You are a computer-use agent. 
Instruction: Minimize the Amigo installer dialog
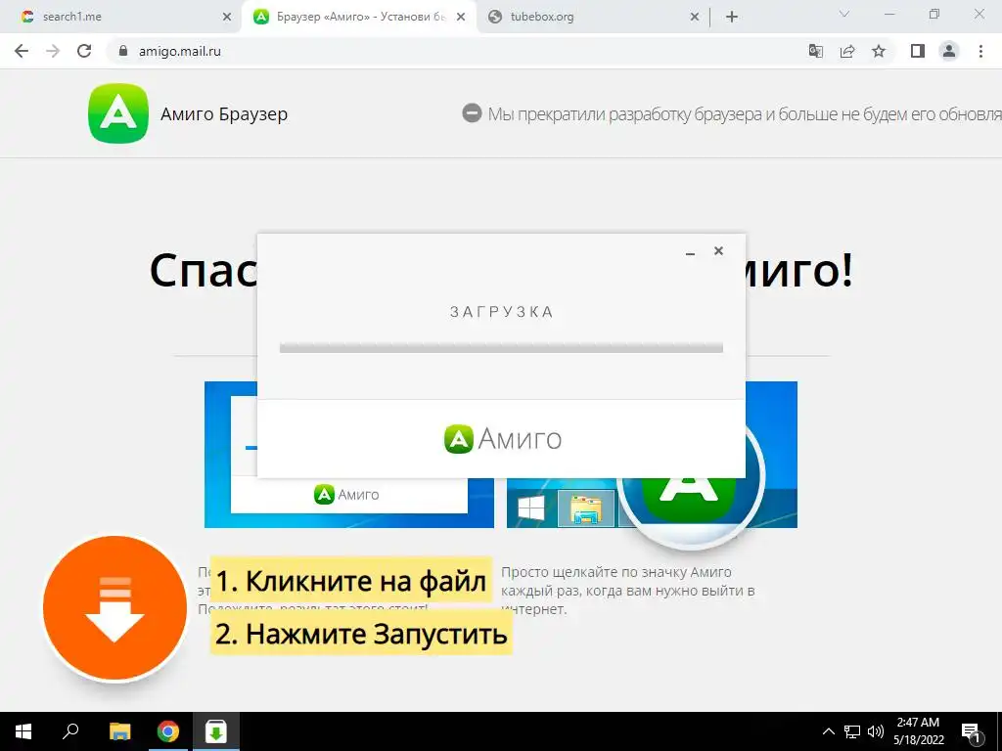click(690, 252)
